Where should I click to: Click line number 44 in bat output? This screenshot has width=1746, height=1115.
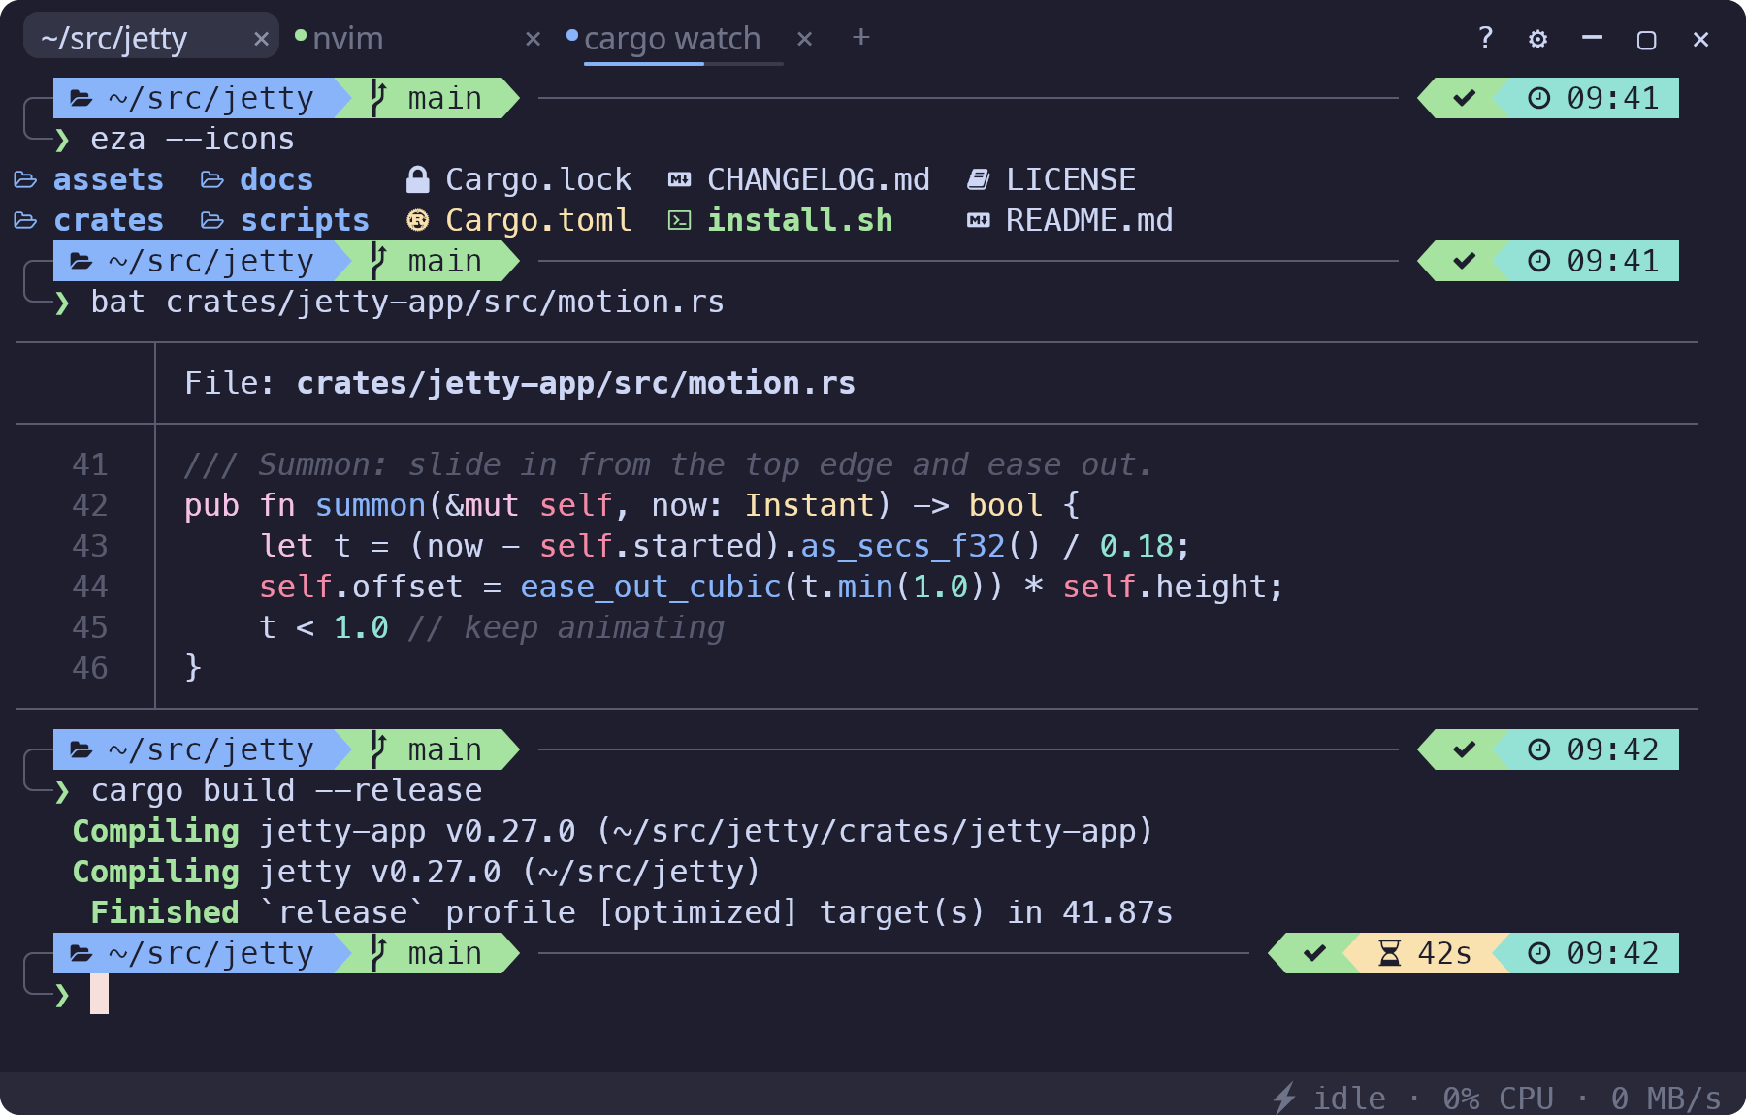click(90, 587)
